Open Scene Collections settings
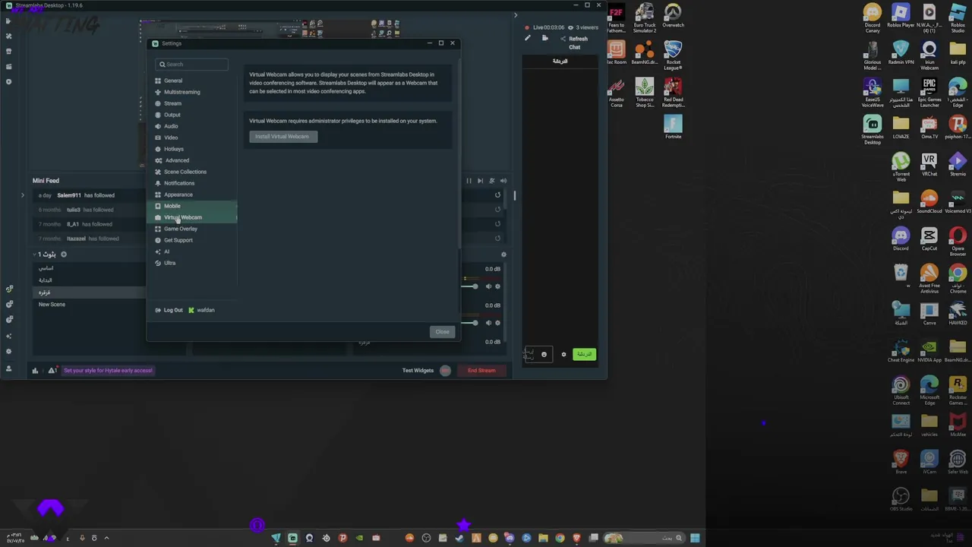The image size is (972, 547). tap(185, 172)
